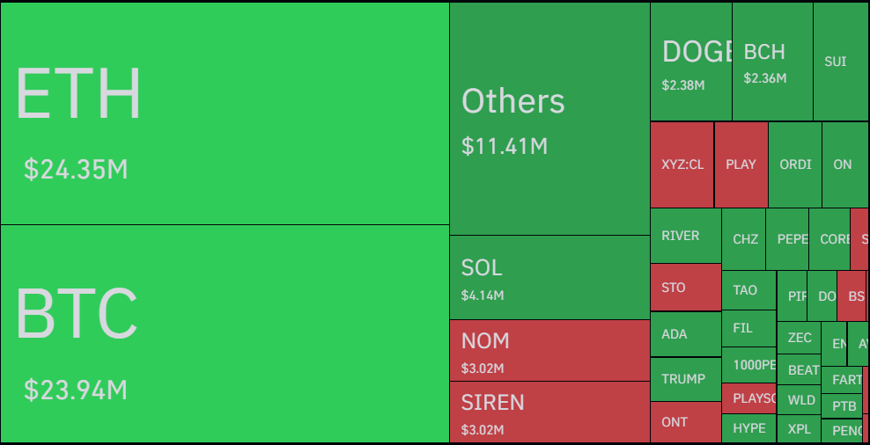870x445 pixels.
Task: Click the ORDI tile
Action: 795,164
